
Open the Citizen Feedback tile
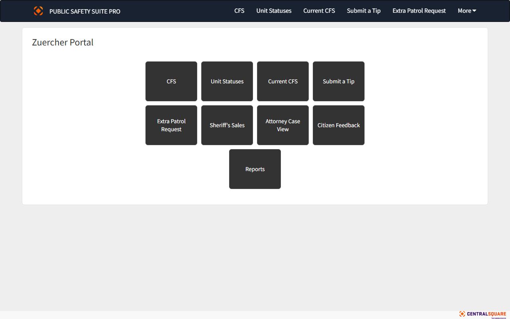point(339,125)
